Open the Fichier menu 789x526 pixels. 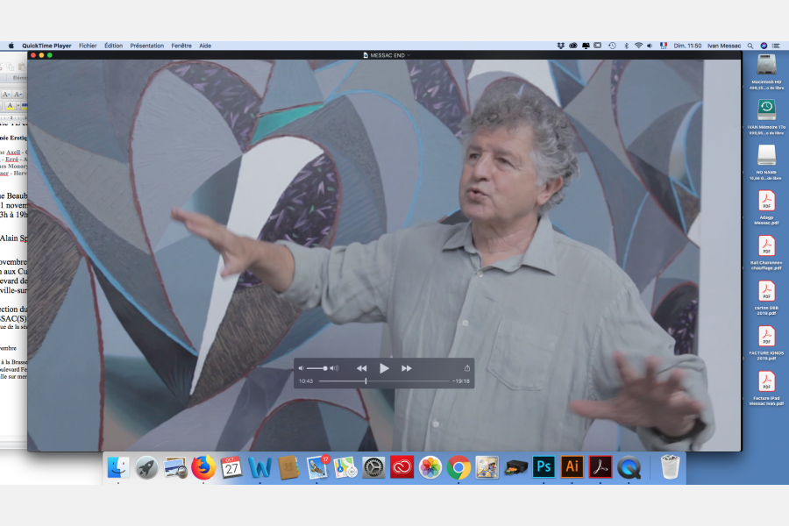click(x=88, y=46)
